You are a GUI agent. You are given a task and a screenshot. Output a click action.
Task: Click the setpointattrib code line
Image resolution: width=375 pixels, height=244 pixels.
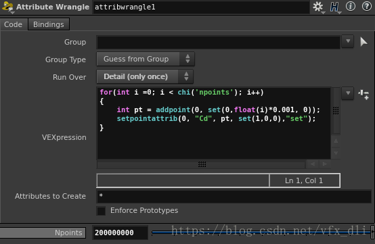coord(216,119)
